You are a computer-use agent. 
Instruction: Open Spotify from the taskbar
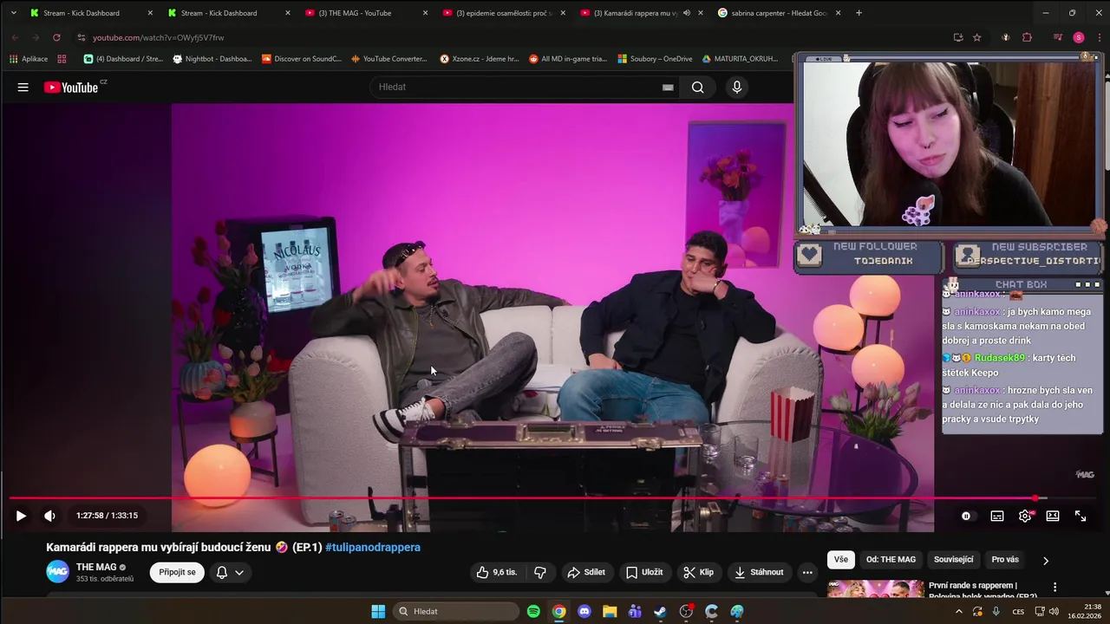pos(533,612)
